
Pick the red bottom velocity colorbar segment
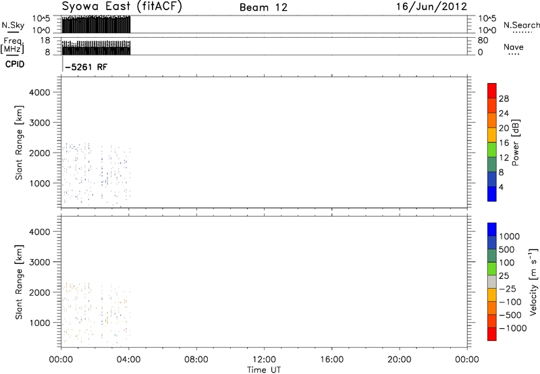tap(492, 334)
